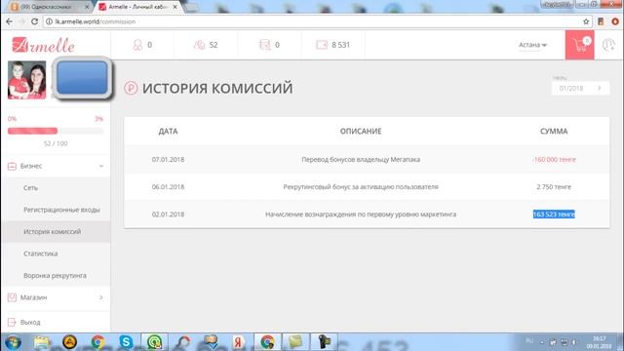Click the first Chrome icon in the taskbar
This screenshot has width=624, height=351.
pyautogui.click(x=97, y=342)
